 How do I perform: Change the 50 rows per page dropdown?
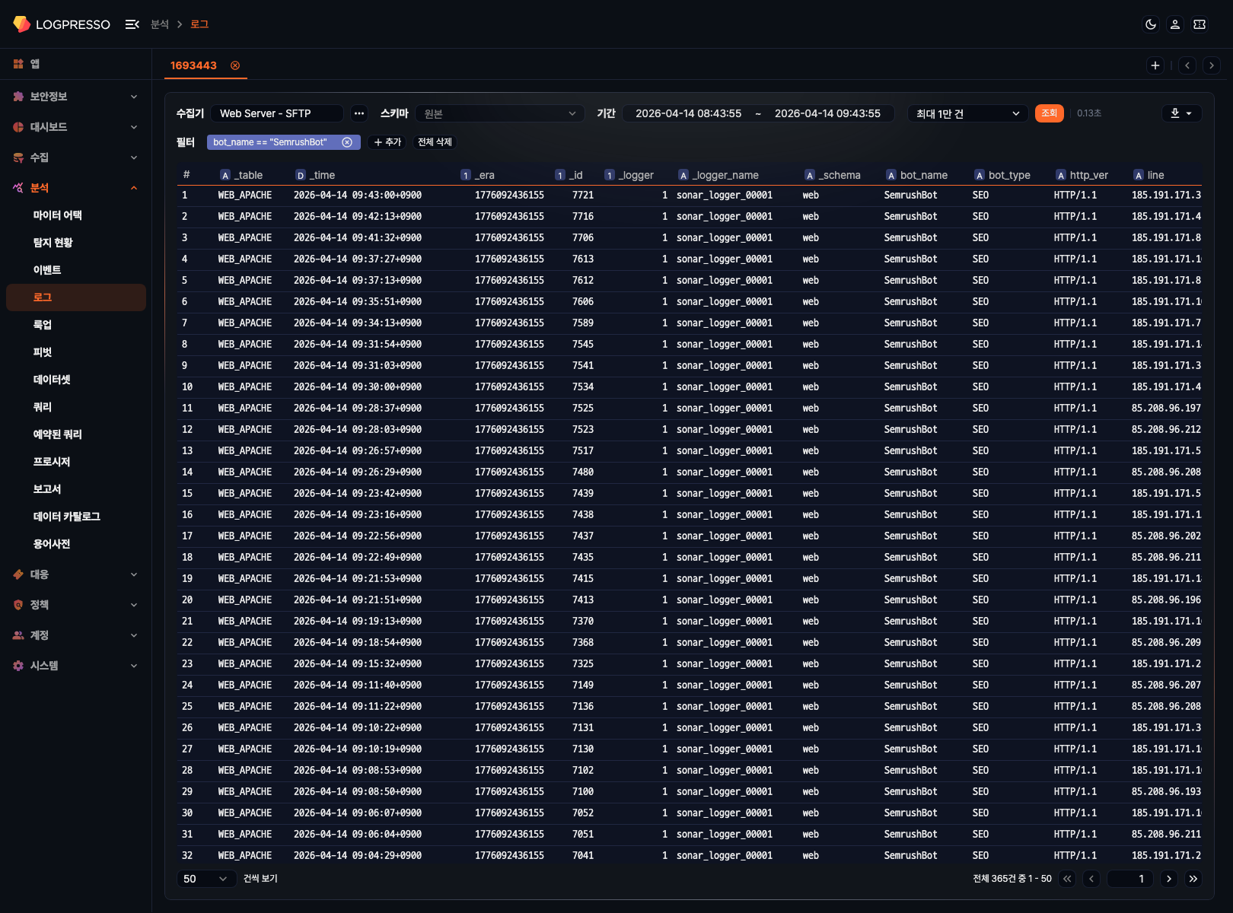pos(205,879)
